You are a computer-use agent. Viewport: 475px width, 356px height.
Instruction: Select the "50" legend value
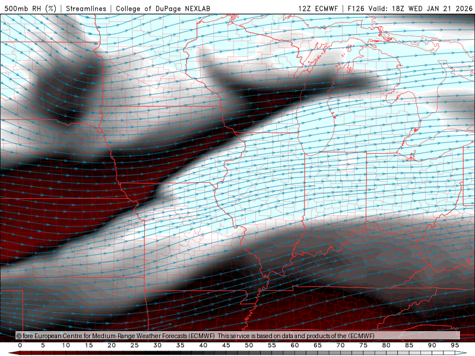coord(249,345)
